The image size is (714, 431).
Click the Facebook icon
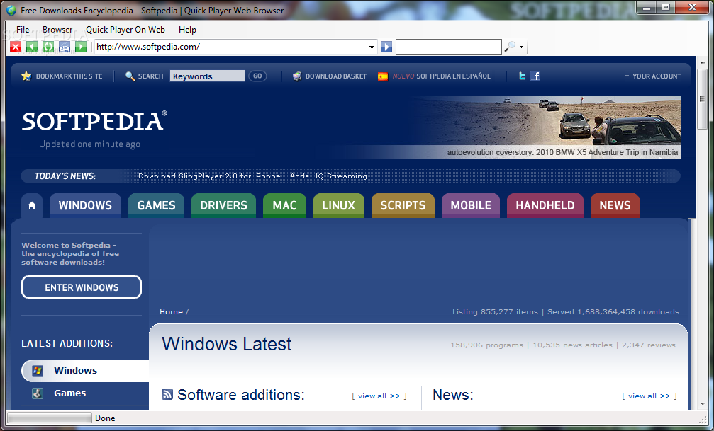pyautogui.click(x=535, y=76)
